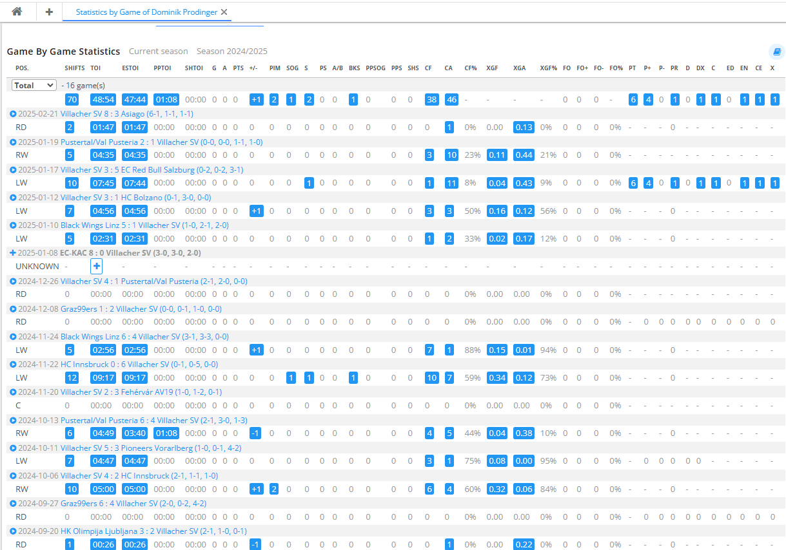Open the book glossary icon at top right
This screenshot has width=786, height=550.
click(x=777, y=52)
